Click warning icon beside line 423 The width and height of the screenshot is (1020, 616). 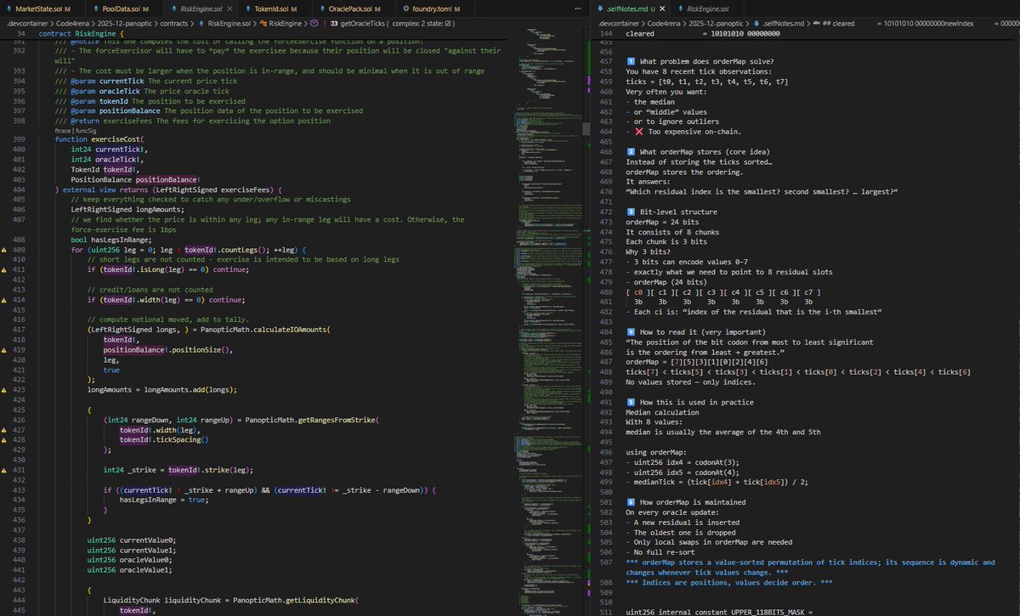pyautogui.click(x=4, y=390)
